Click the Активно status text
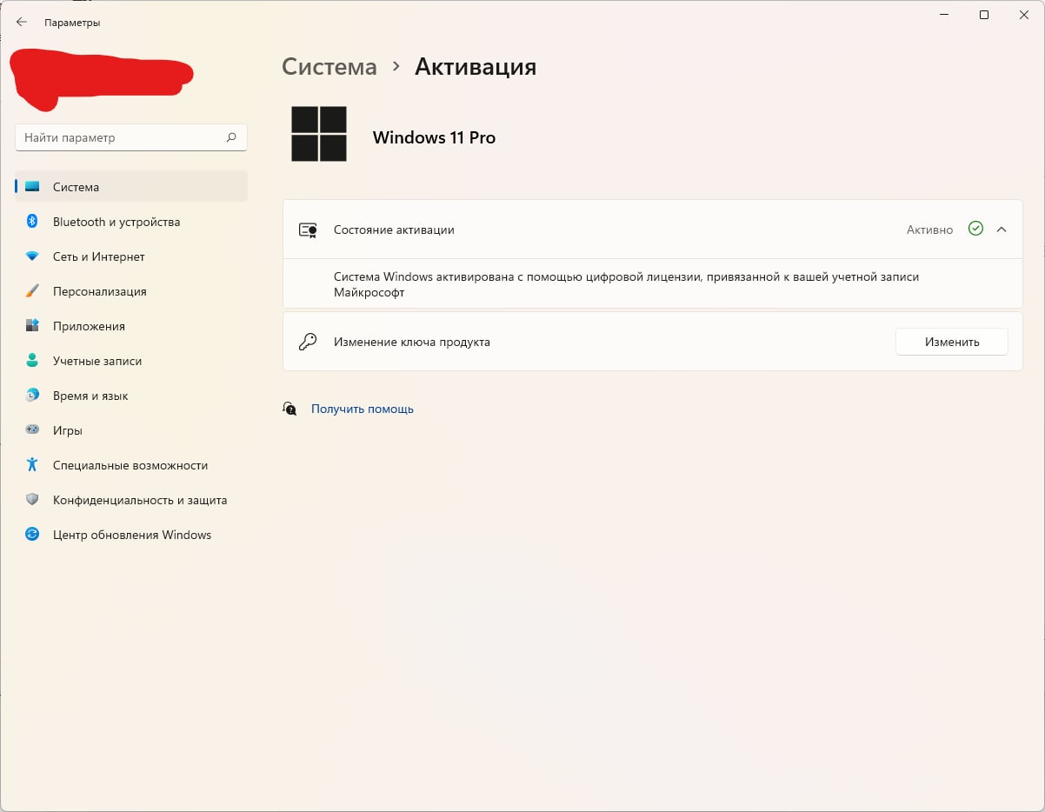Screen dimensions: 1045x812 [x=929, y=230]
